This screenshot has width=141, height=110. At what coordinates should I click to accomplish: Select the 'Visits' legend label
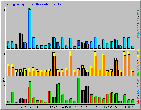coord(138,54)
